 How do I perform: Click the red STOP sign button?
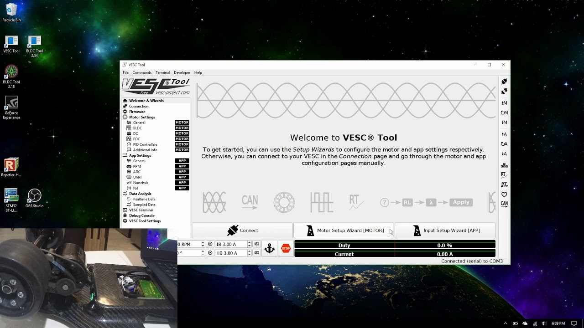pyautogui.click(x=286, y=248)
